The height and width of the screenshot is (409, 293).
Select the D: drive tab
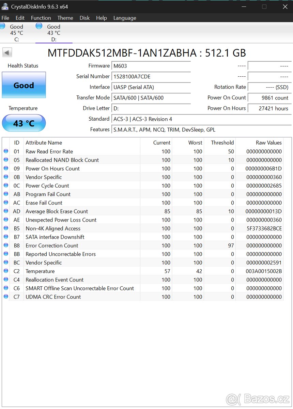pos(53,33)
